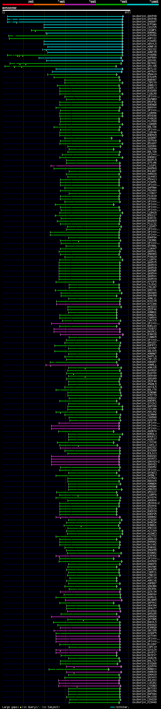The height and width of the screenshot is (709, 161).
Task: Select the label UniRef100_A8VYL5
Action: (x=144, y=44)
